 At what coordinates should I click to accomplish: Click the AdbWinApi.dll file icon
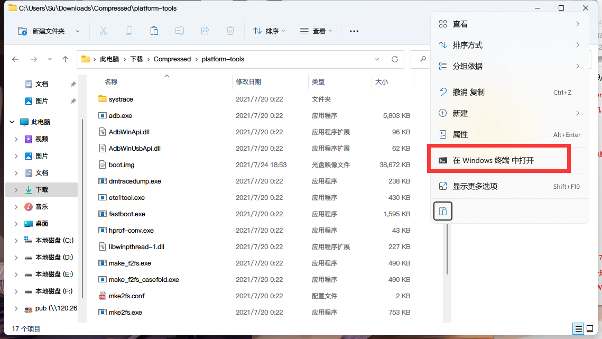102,132
